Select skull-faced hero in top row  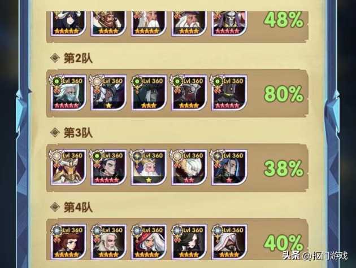(229, 23)
